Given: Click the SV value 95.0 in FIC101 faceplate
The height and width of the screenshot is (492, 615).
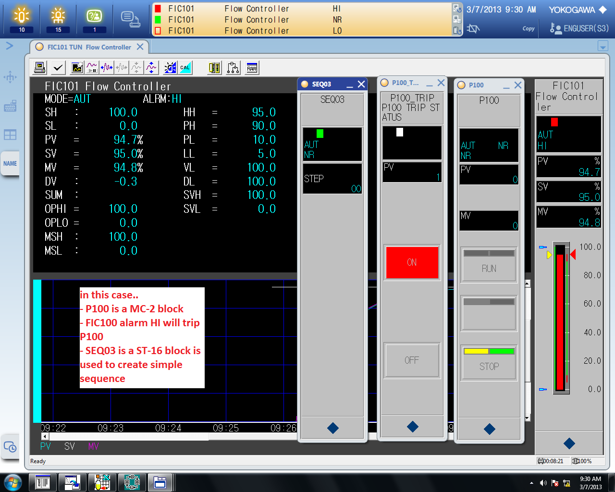Looking at the screenshot, I should pos(589,197).
